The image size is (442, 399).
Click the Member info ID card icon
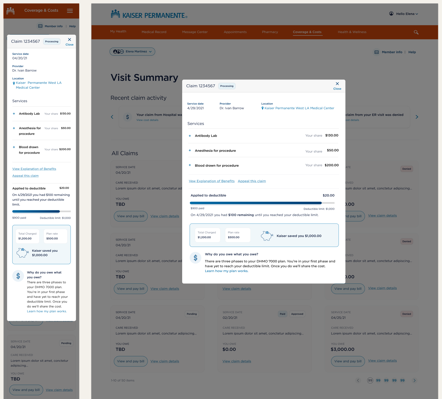tap(376, 52)
